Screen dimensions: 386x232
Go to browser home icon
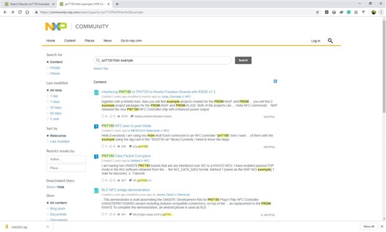(x=27, y=12)
